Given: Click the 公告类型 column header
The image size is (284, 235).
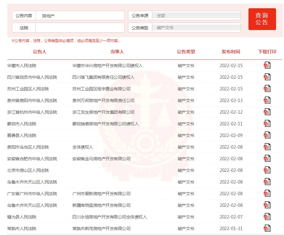Looking at the screenshot, I should (186, 52).
